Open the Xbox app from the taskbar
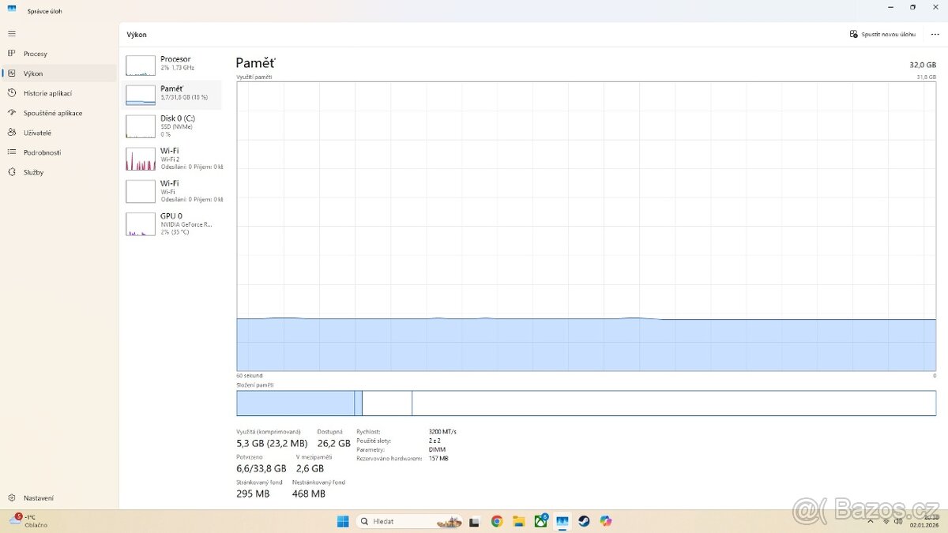This screenshot has height=533, width=948. pos(541,521)
